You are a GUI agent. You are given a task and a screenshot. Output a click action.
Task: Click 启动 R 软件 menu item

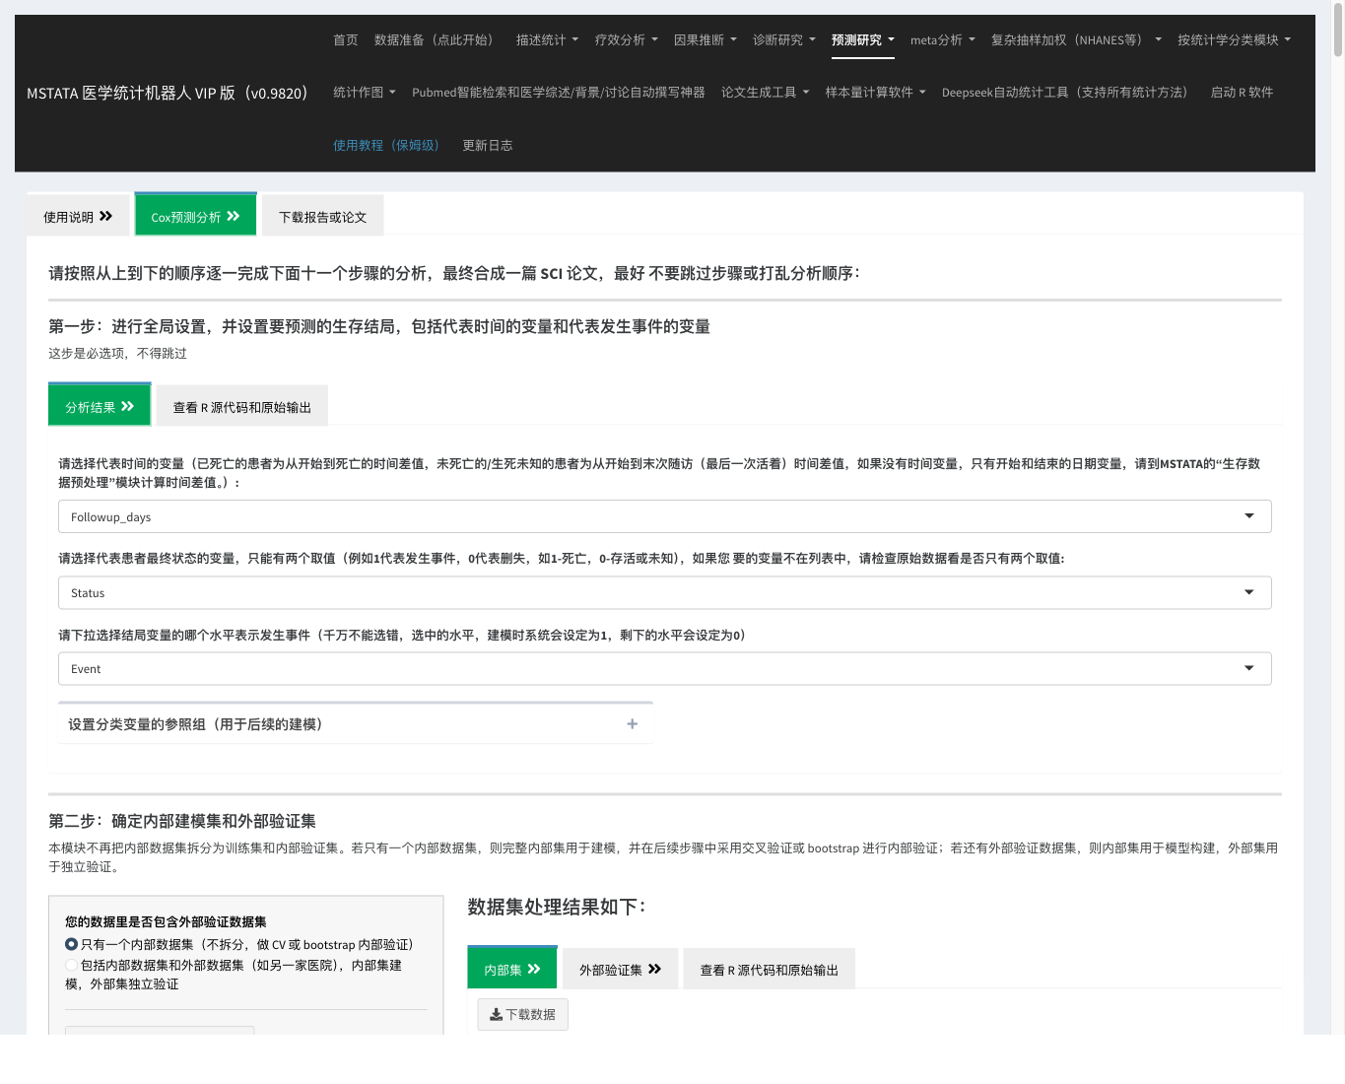[1242, 92]
